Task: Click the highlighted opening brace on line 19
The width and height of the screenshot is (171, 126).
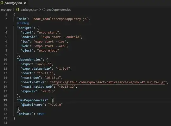Action: coord(53,100)
